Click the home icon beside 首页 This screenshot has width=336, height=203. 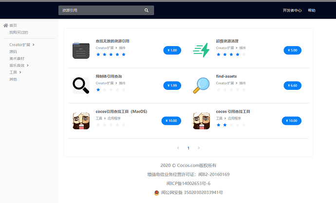pyautogui.click(x=6, y=25)
